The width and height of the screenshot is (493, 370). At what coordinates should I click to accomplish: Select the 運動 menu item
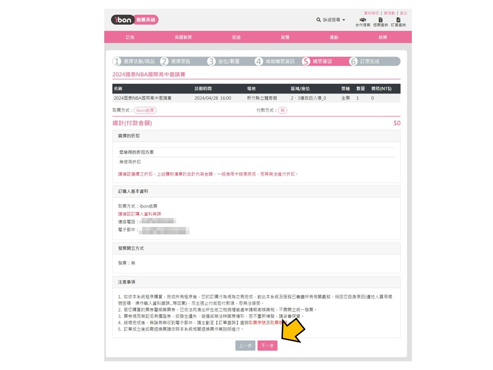click(x=334, y=38)
